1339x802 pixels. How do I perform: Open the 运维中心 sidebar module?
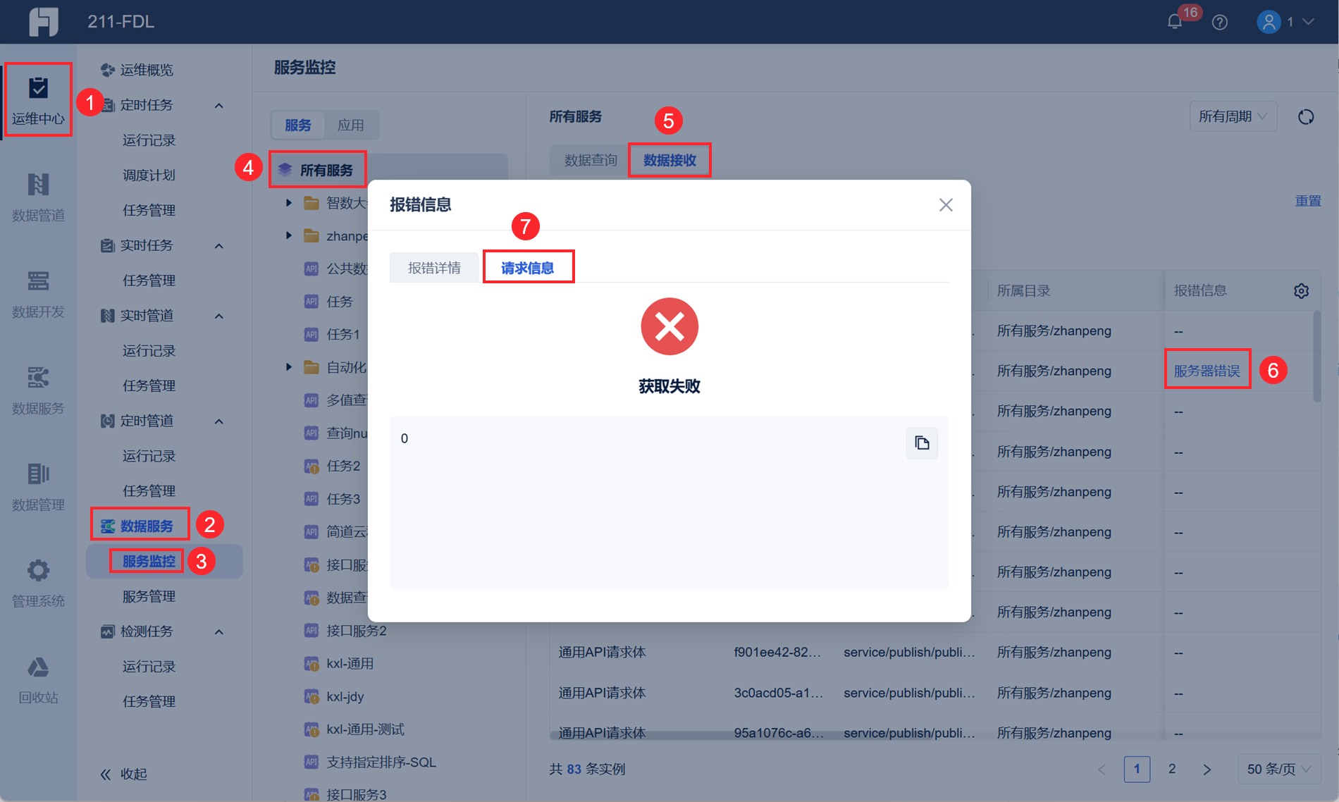pos(38,100)
